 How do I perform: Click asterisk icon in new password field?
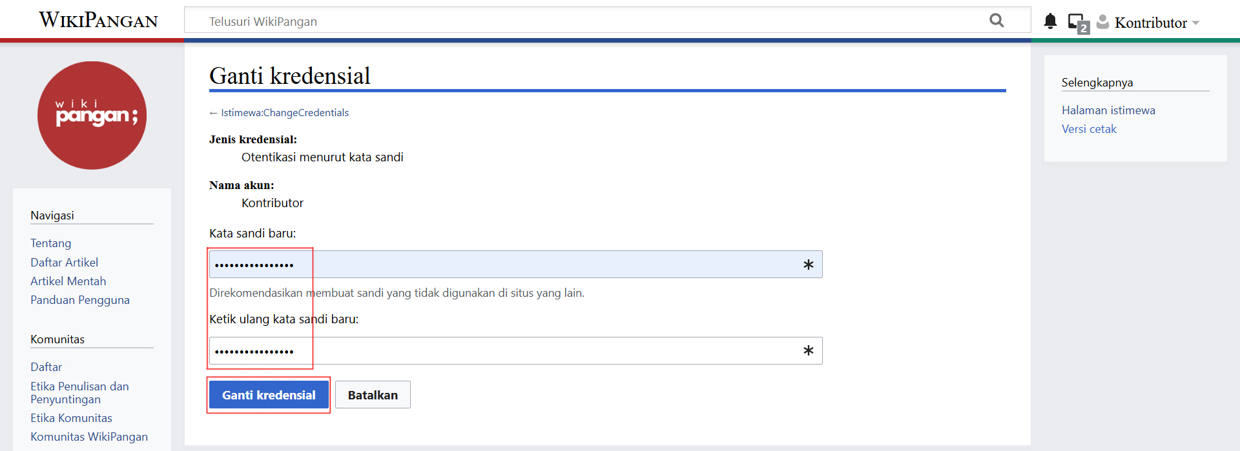[808, 265]
